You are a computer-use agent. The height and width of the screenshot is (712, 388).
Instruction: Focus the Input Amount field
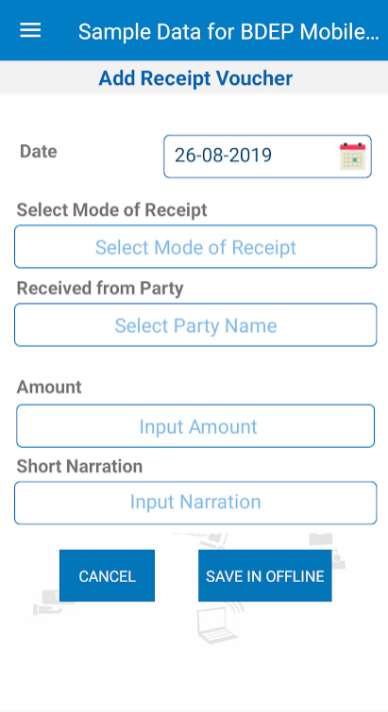(x=195, y=426)
